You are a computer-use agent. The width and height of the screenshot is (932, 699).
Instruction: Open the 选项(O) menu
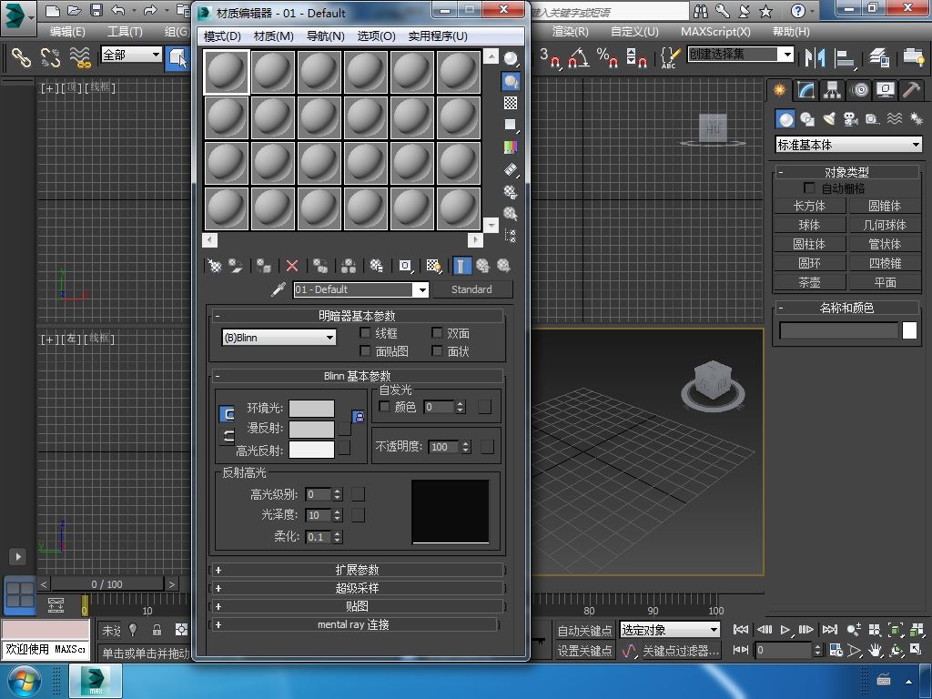tap(376, 36)
